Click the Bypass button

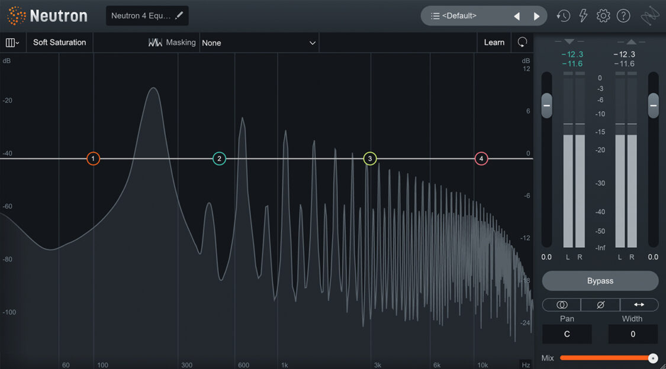coord(600,280)
